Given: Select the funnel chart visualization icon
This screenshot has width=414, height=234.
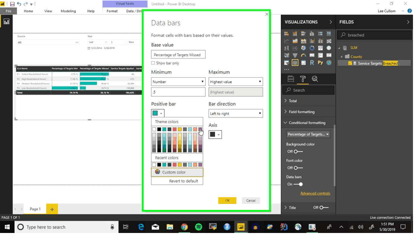Looking at the screenshot, I should point(295,55).
